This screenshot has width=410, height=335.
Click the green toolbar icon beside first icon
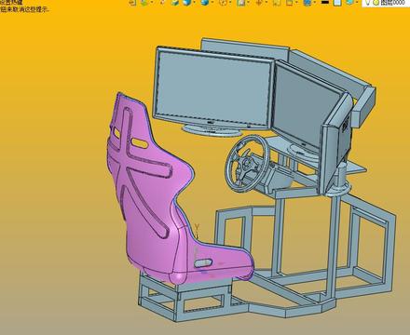pos(144,3)
